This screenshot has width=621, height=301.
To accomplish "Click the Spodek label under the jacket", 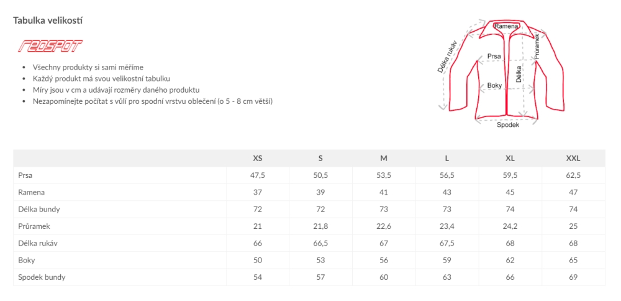I will [508, 124].
